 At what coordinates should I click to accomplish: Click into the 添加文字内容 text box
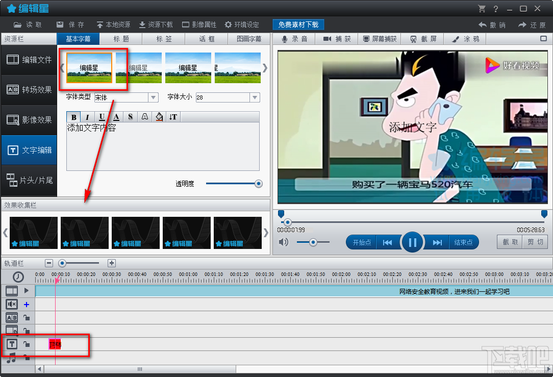coord(163,146)
